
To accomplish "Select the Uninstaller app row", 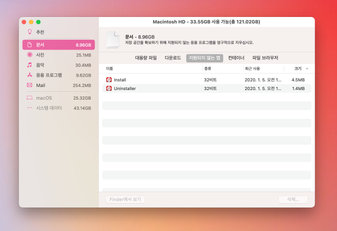I will (x=207, y=88).
